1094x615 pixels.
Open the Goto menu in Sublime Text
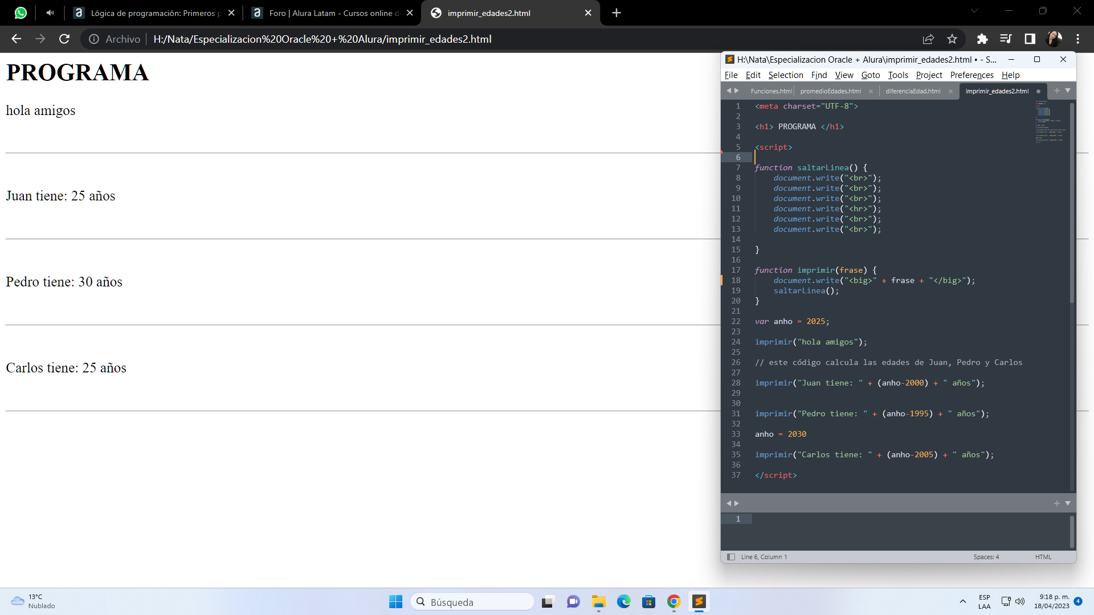point(871,75)
